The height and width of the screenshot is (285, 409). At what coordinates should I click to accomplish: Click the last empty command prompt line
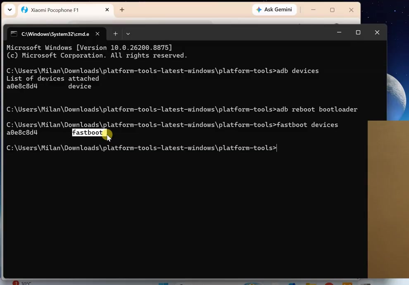point(141,148)
